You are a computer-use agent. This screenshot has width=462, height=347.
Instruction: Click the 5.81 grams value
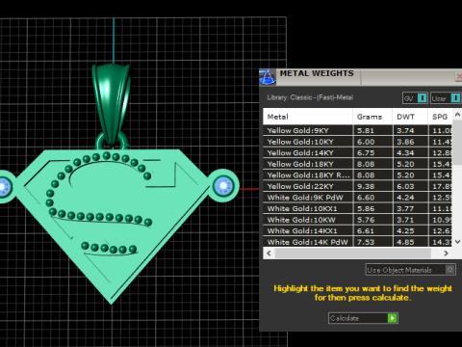[x=366, y=130]
